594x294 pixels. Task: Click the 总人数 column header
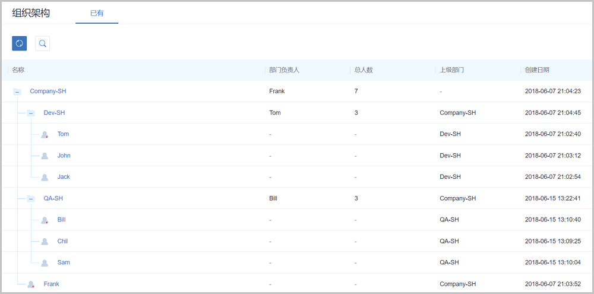pos(363,70)
